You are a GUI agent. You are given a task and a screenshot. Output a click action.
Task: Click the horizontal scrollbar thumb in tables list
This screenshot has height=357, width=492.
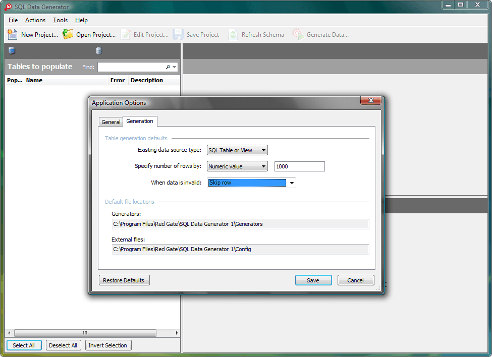[x=85, y=333]
